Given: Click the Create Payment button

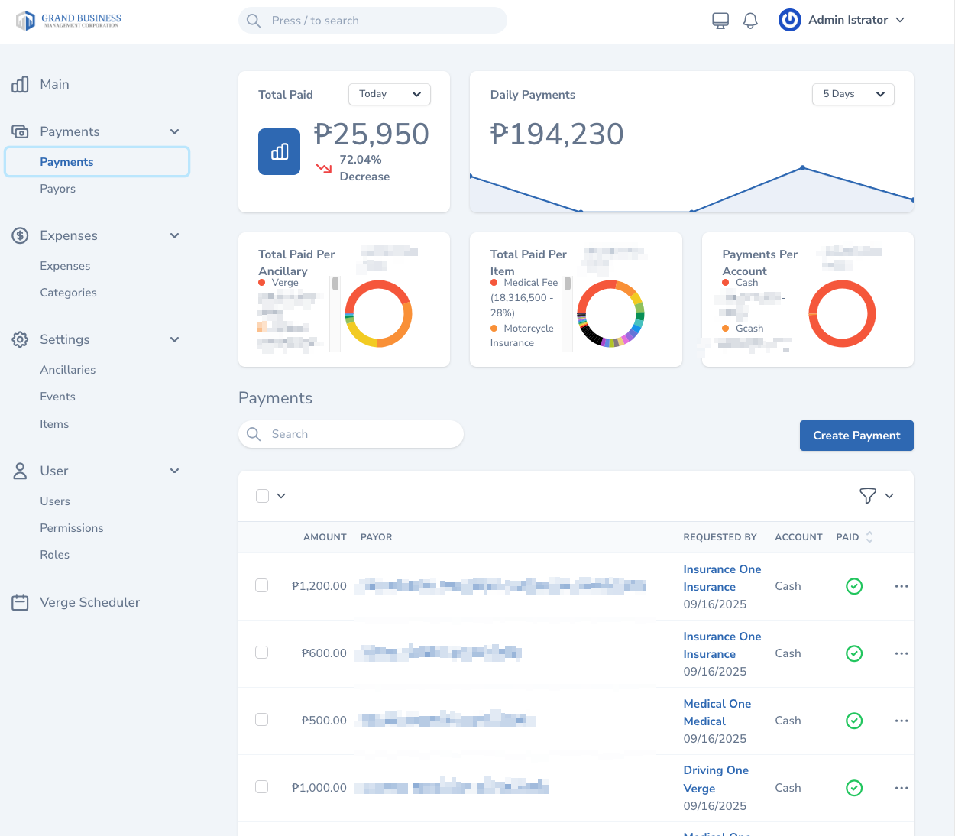Looking at the screenshot, I should coord(856,436).
